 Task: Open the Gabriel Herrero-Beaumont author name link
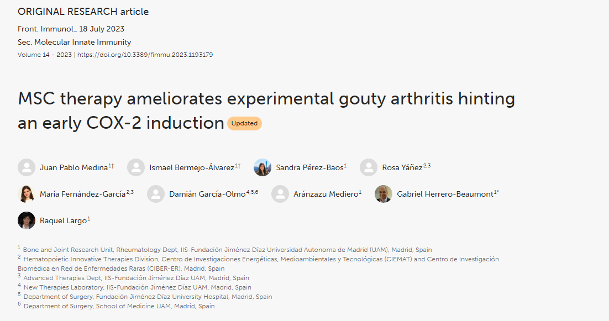coord(445,194)
